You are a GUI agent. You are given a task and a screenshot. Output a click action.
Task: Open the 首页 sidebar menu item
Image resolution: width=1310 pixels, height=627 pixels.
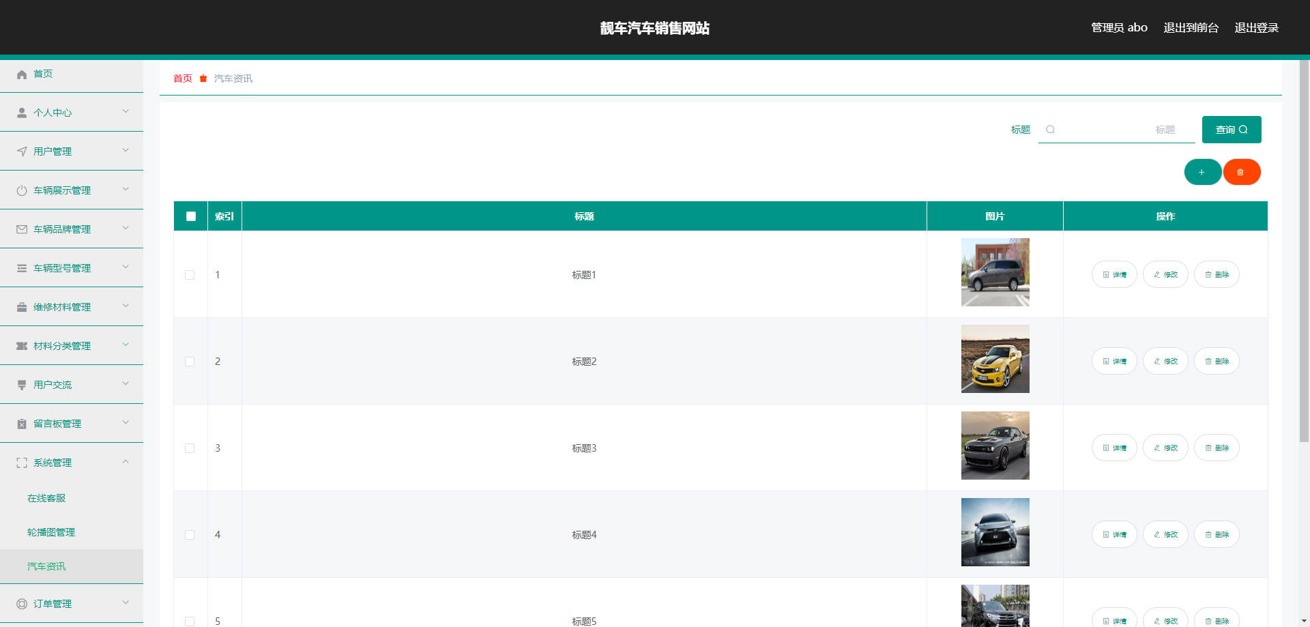(x=72, y=74)
